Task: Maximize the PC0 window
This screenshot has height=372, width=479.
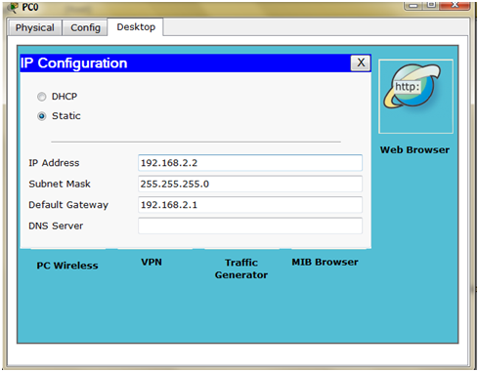Action: click(x=431, y=5)
